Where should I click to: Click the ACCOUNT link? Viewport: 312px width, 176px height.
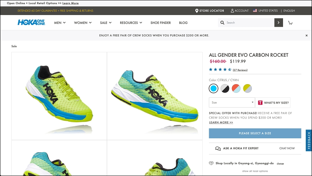tap(242, 11)
